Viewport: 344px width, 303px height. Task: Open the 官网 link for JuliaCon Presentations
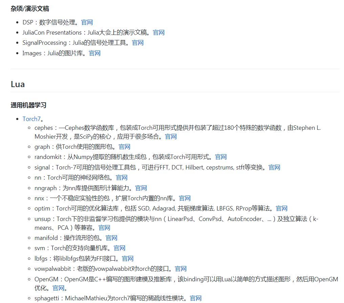[x=158, y=33]
